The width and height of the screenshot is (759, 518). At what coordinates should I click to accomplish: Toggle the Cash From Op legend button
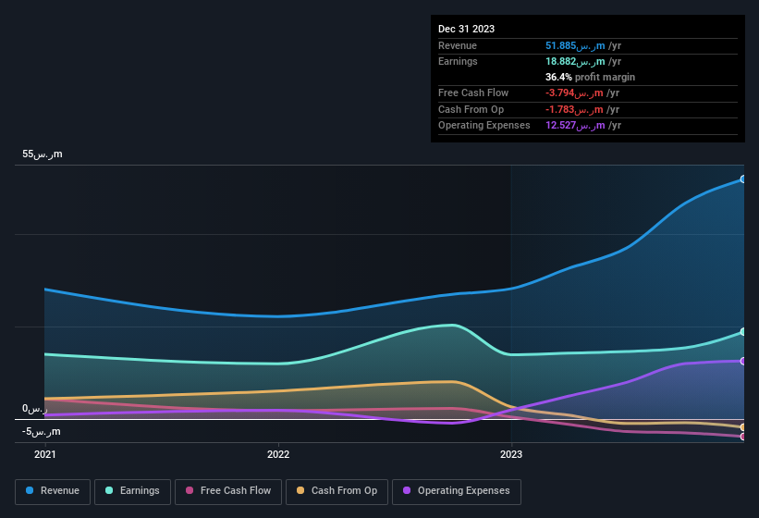click(337, 491)
